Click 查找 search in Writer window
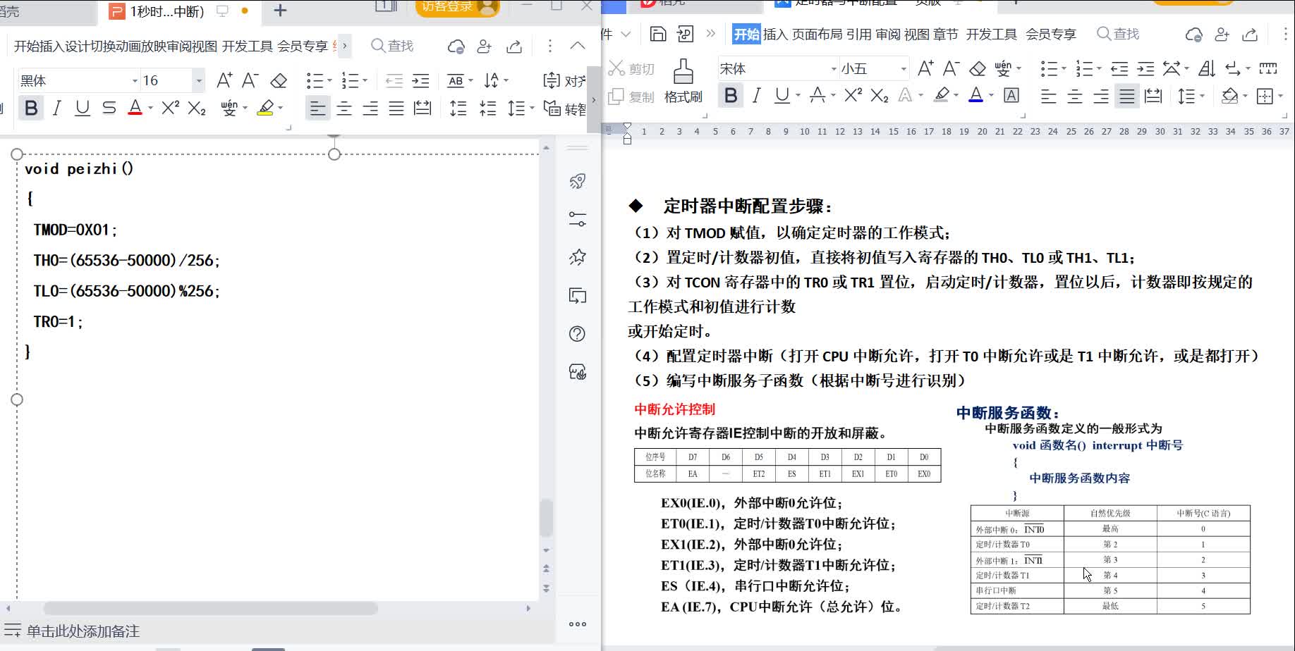1295x651 pixels. (x=1119, y=34)
